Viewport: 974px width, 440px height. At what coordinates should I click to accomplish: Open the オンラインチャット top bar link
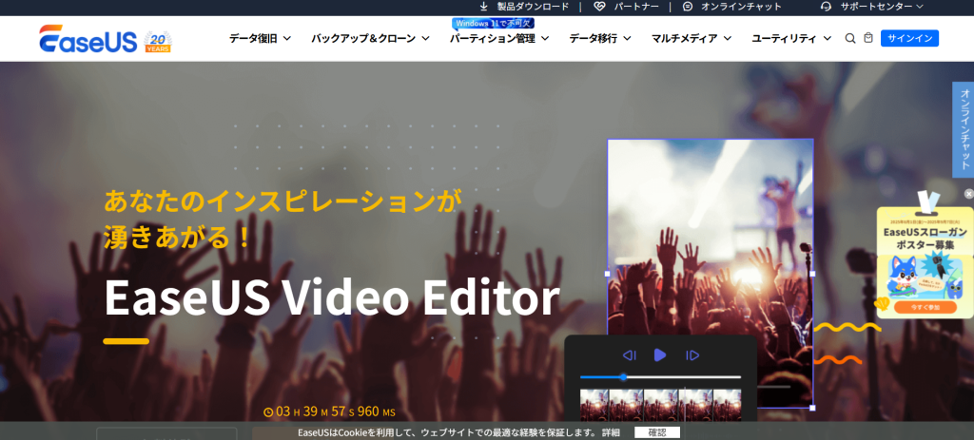pos(741,7)
